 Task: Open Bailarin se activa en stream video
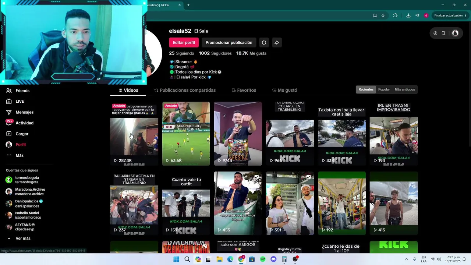pyautogui.click(x=134, y=203)
